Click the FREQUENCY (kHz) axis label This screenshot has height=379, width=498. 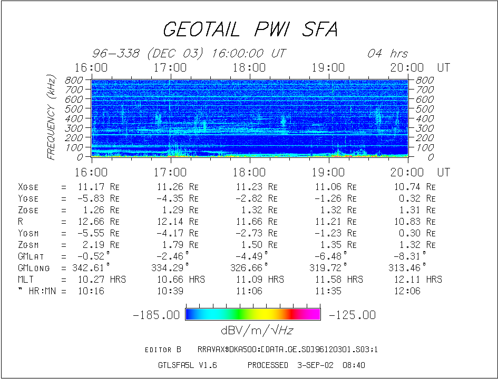click(51, 117)
